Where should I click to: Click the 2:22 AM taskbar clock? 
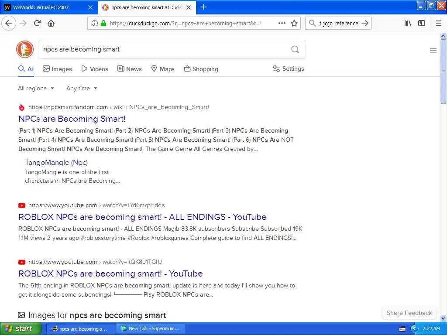tap(431, 329)
